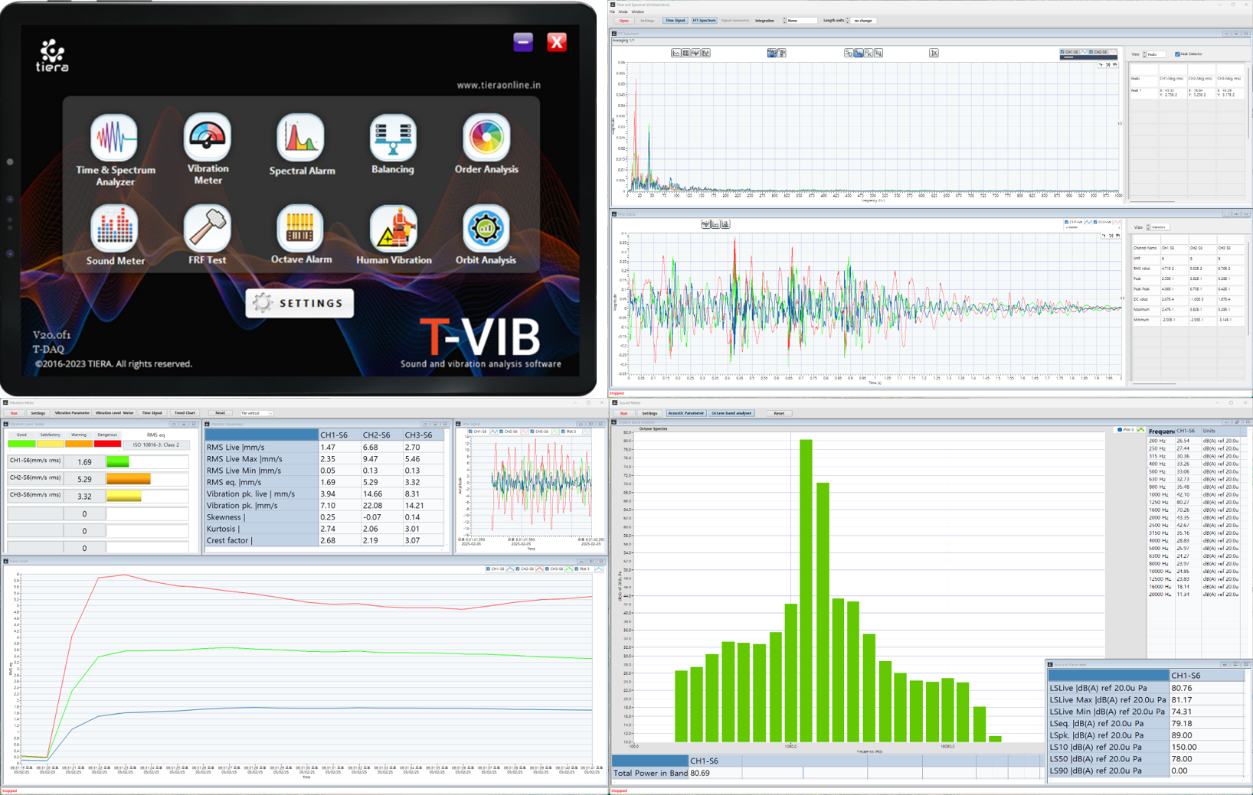
Task: Launch the FRF Test hammer icon
Action: (x=207, y=229)
